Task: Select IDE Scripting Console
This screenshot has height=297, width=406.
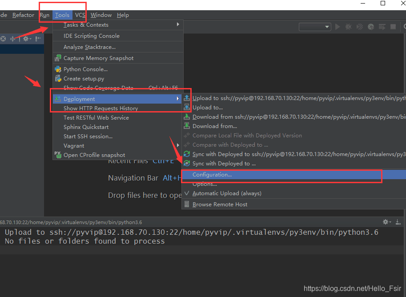Action: [118, 36]
